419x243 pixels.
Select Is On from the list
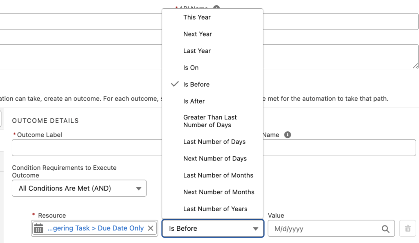coord(191,67)
